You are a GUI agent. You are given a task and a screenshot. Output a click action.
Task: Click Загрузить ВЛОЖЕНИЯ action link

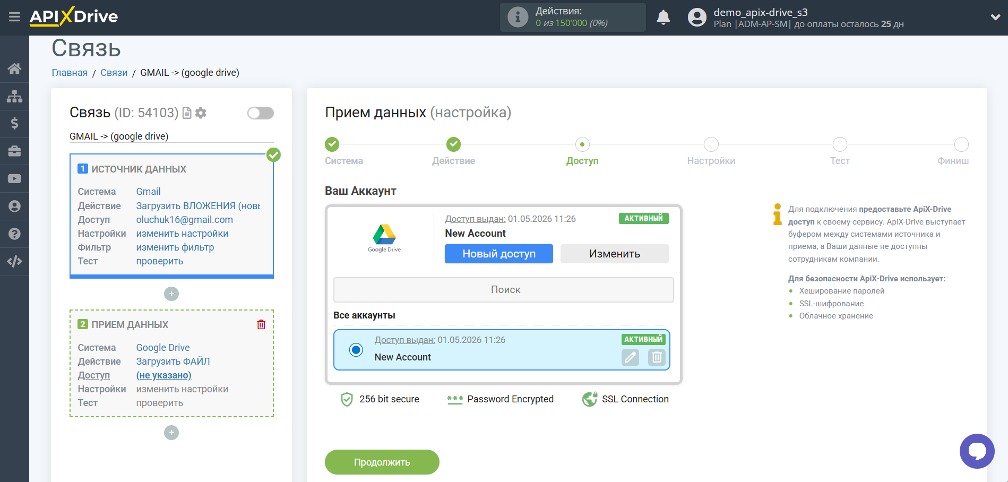point(198,206)
